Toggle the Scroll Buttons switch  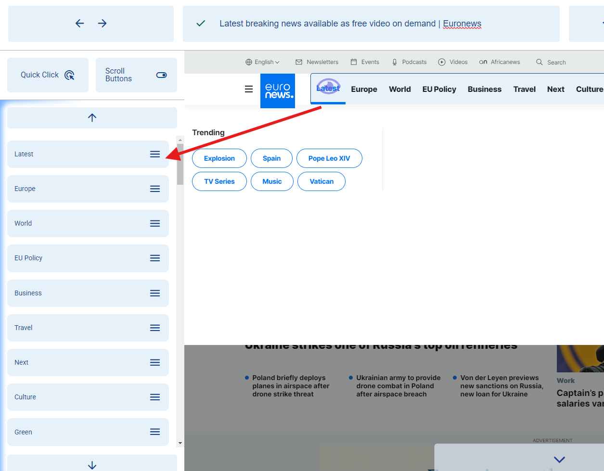[161, 75]
